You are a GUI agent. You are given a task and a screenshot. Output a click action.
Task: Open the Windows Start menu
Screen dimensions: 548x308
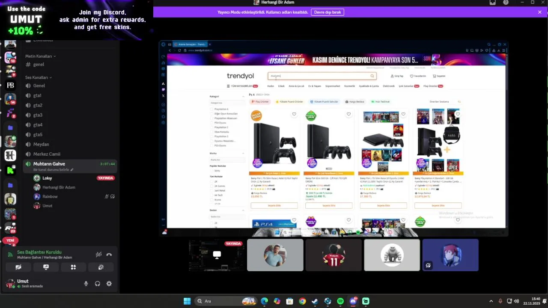coord(187,301)
